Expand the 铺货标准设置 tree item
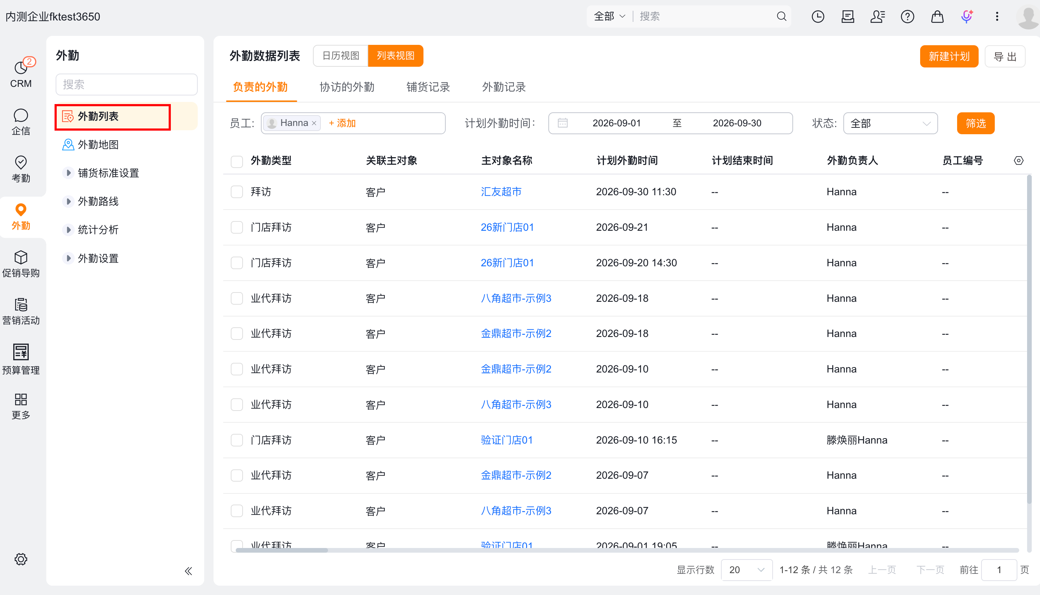 click(68, 173)
